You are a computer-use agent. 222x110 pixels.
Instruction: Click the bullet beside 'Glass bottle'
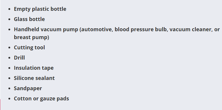[10, 19]
